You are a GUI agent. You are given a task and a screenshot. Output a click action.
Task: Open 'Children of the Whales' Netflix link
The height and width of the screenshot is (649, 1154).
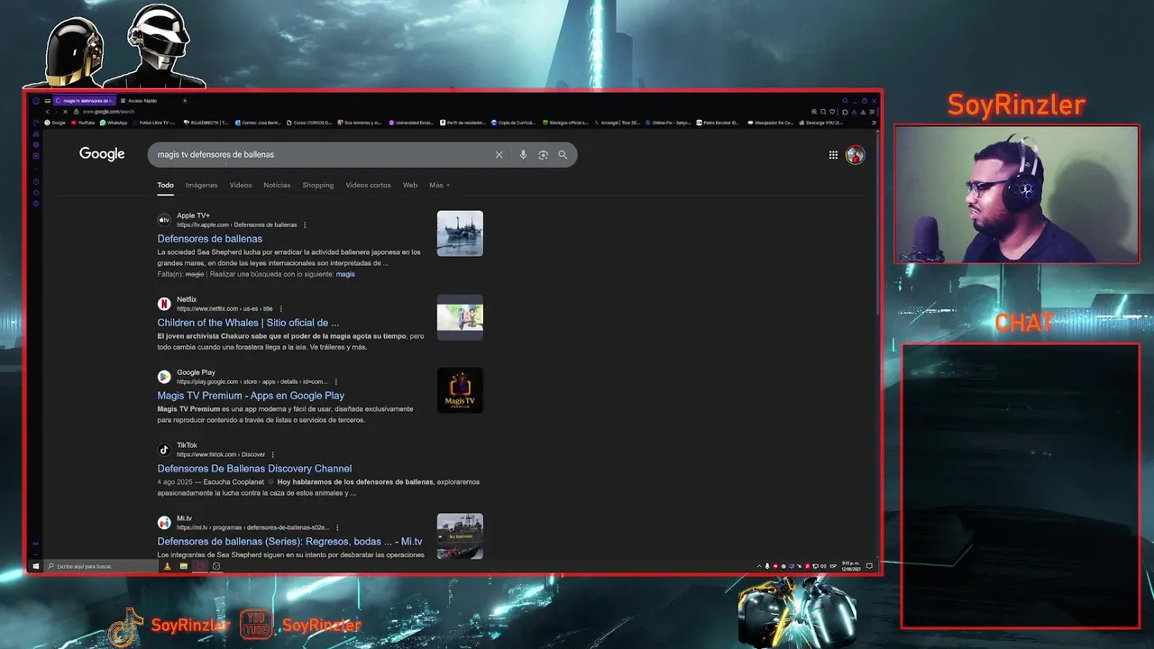click(248, 323)
